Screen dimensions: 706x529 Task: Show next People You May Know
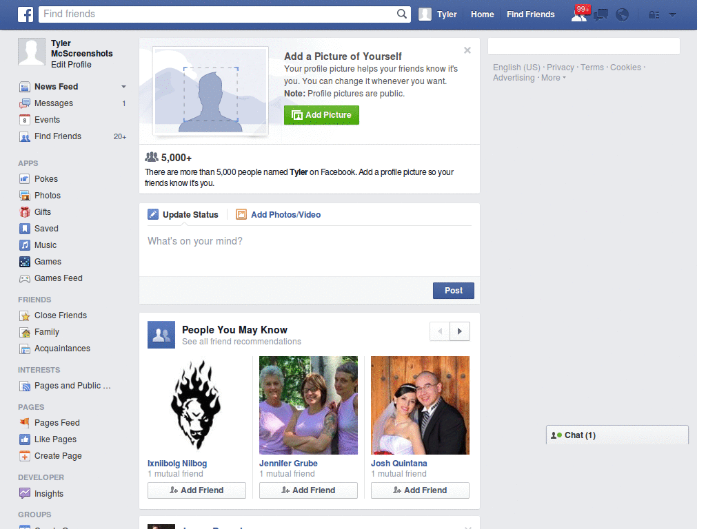(x=460, y=331)
